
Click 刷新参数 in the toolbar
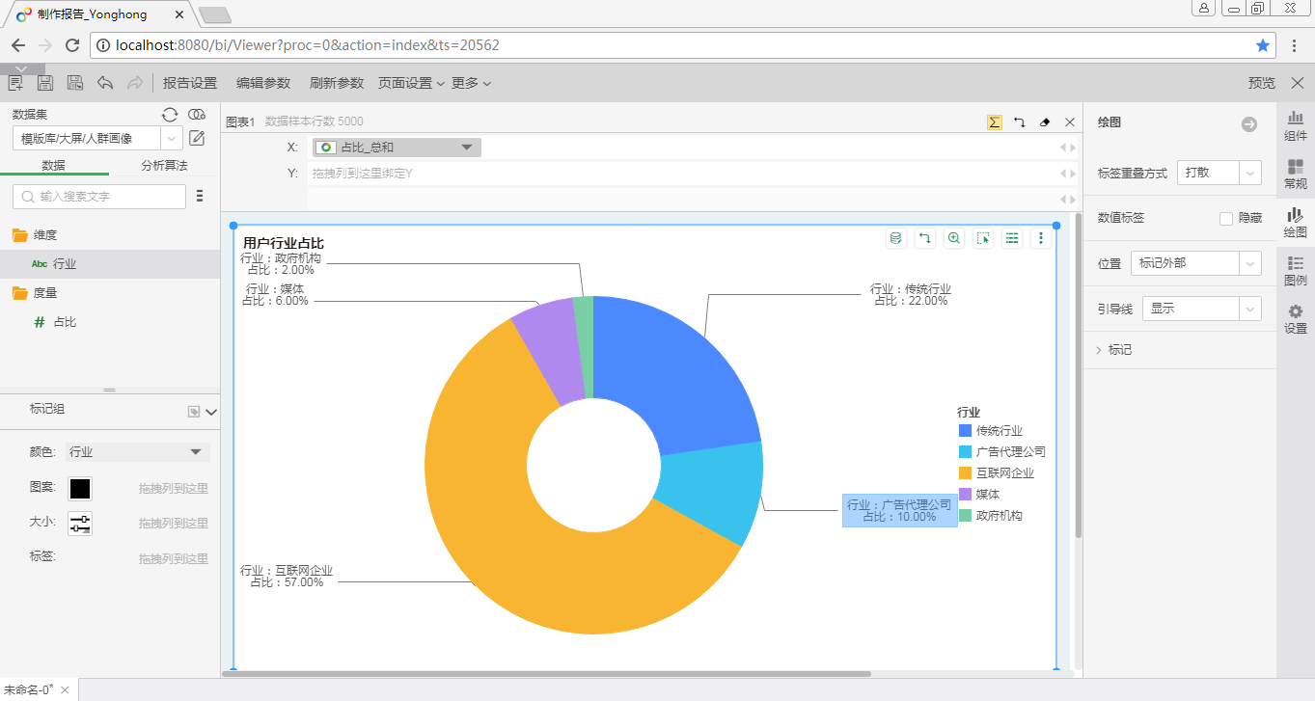337,83
